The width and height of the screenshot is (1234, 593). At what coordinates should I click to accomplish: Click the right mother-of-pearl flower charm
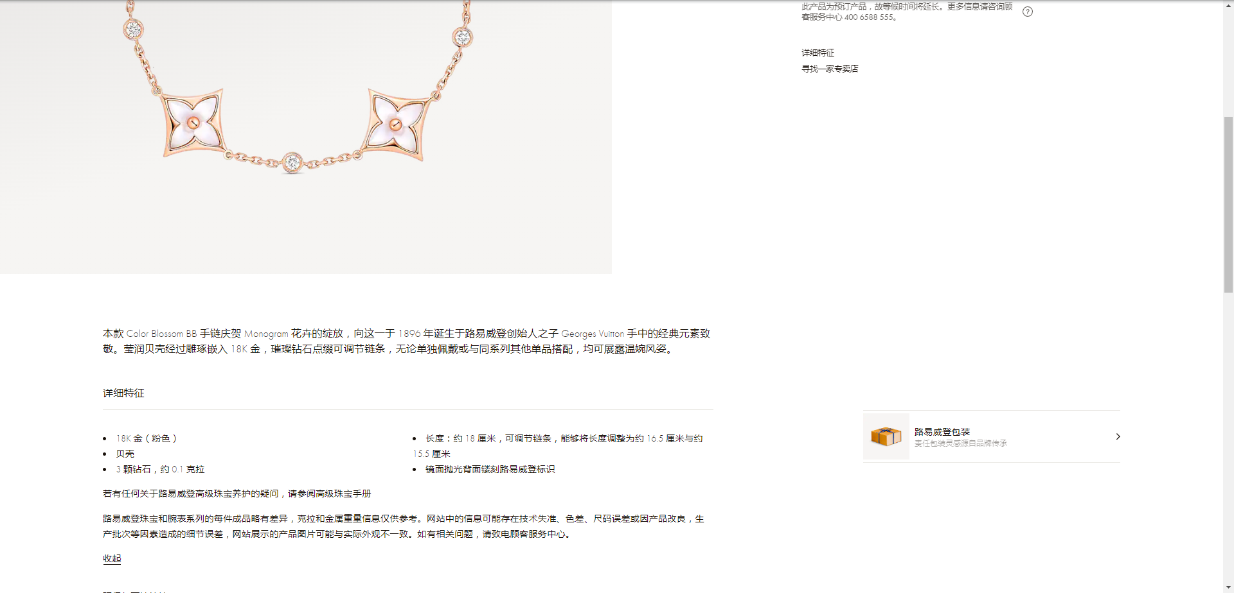click(396, 123)
